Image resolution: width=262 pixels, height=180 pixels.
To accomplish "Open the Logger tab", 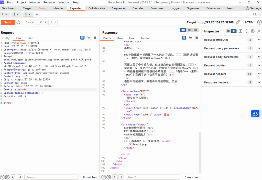I will click(x=175, y=8).
